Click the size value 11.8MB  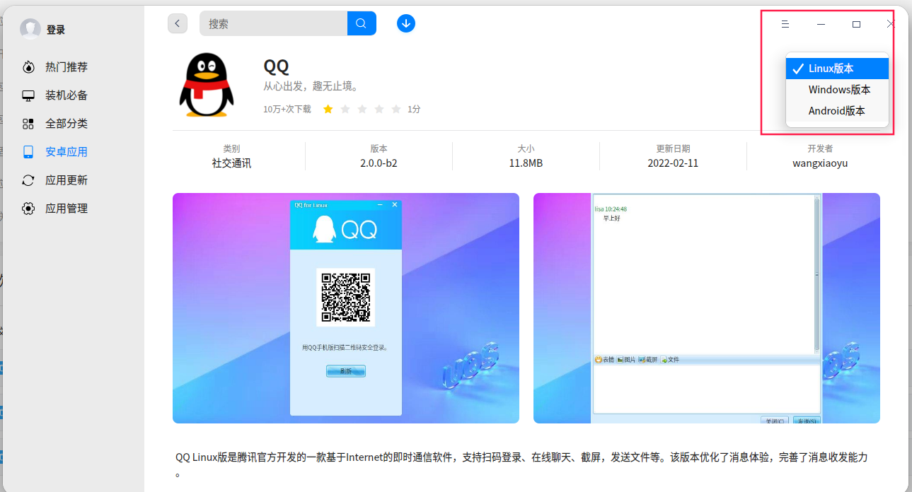(526, 163)
